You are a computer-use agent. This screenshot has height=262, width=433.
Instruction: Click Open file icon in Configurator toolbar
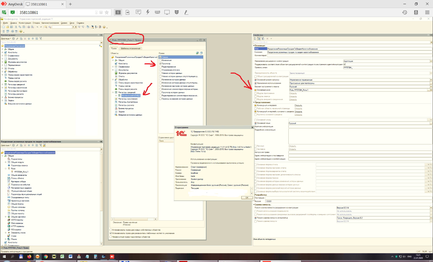(7, 27)
